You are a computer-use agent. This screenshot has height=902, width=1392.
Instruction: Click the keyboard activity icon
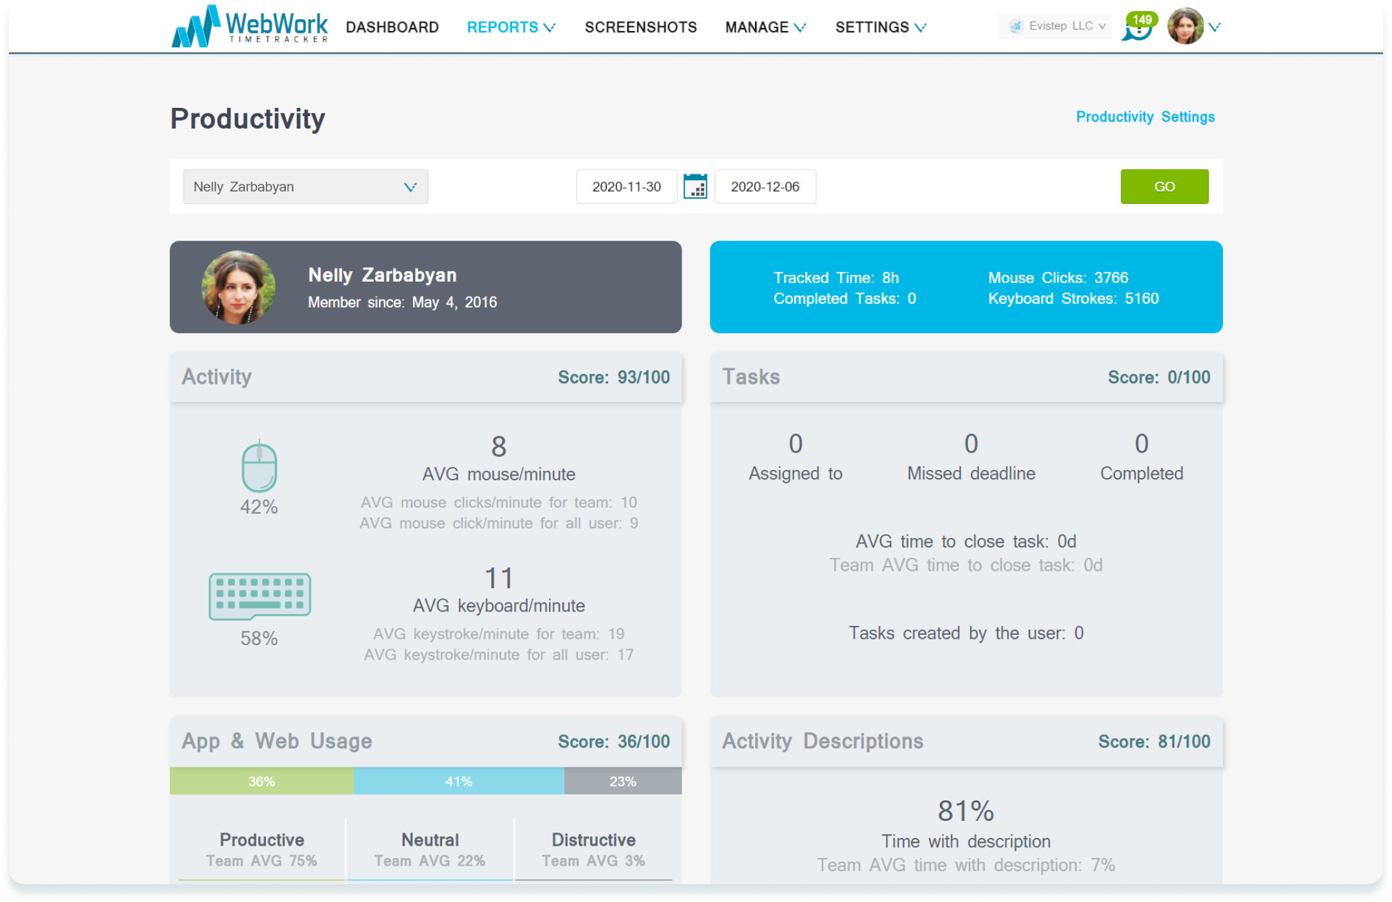point(260,596)
